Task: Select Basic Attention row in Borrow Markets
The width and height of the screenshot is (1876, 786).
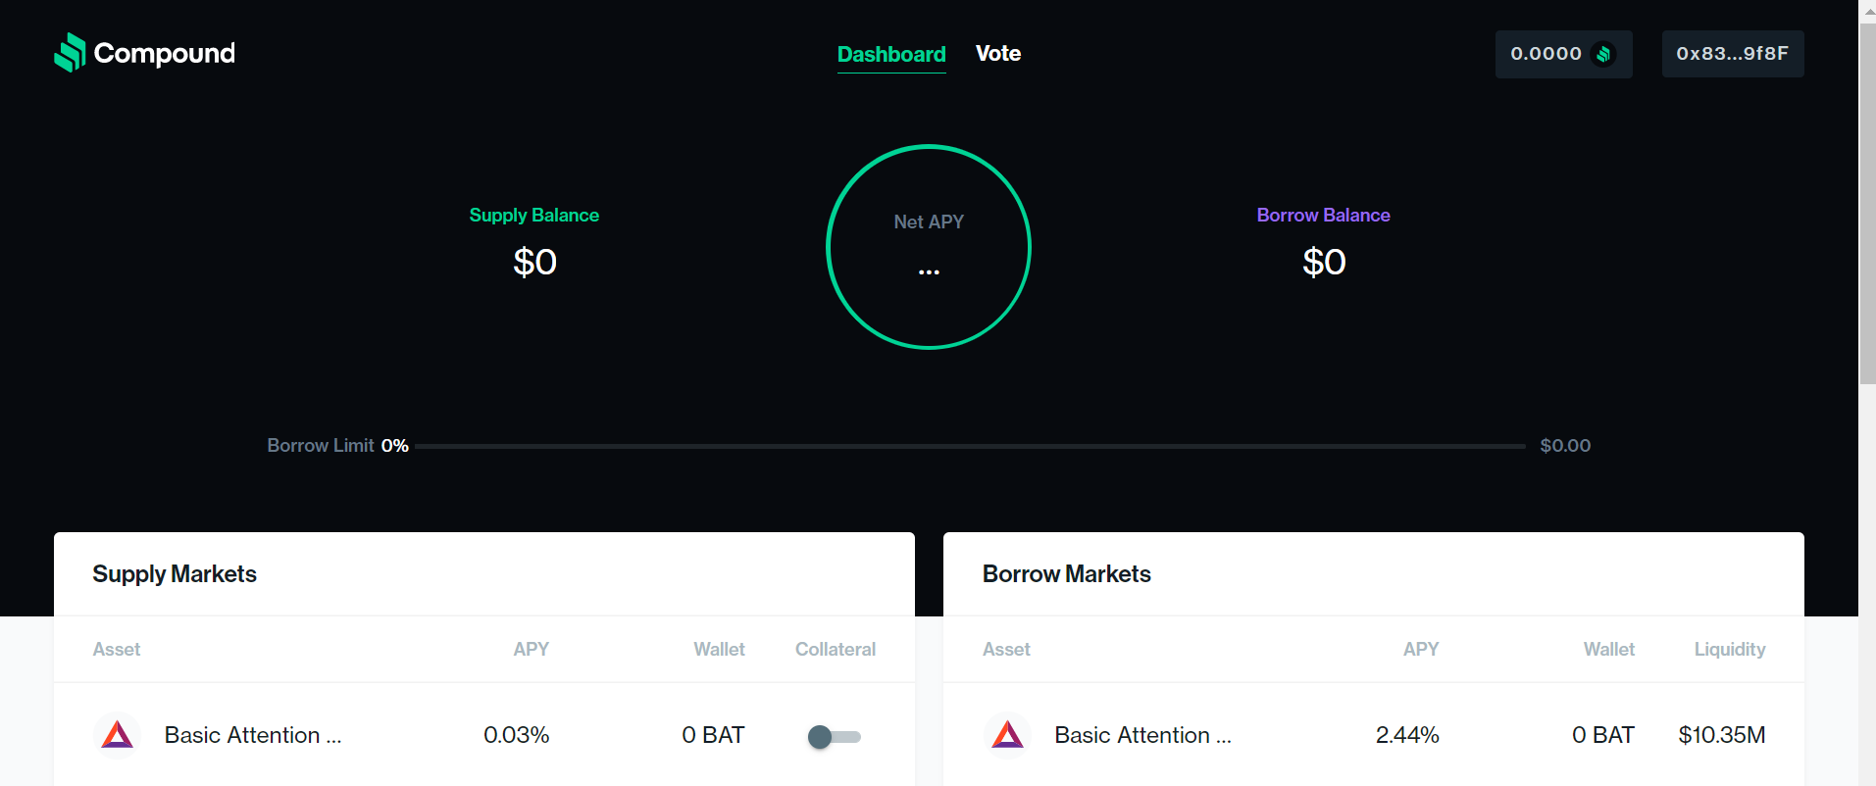Action: 1374,735
